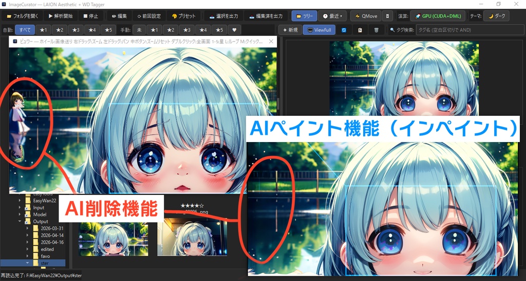Click the タグ検索 magnifier icon

[x=392, y=30]
